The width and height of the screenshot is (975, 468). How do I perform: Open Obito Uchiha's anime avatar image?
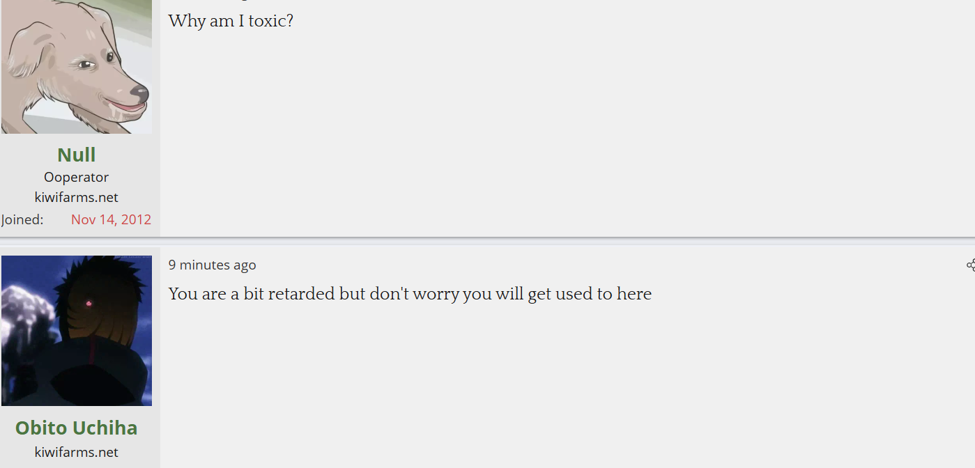[x=77, y=331]
